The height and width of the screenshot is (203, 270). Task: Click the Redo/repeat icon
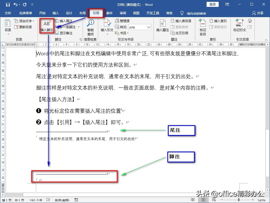point(25,5)
